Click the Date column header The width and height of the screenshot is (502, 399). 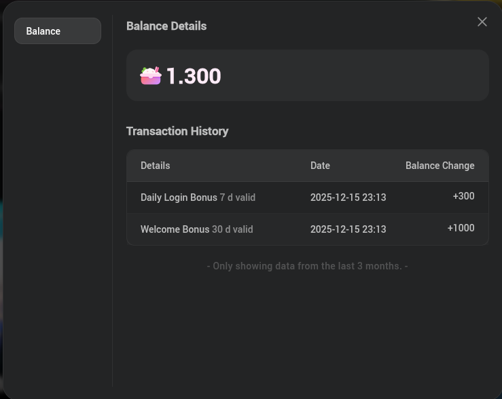[x=320, y=166]
